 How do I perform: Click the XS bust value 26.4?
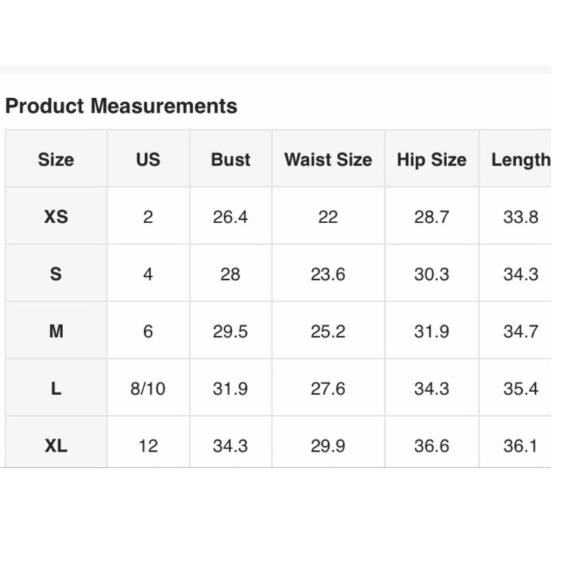[231, 216]
